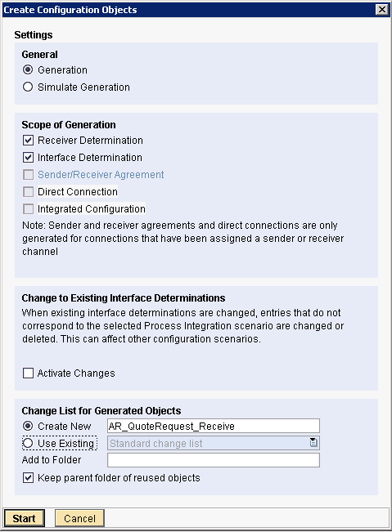Select the Simulate Generation option
The image size is (392, 532).
pyautogui.click(x=28, y=87)
